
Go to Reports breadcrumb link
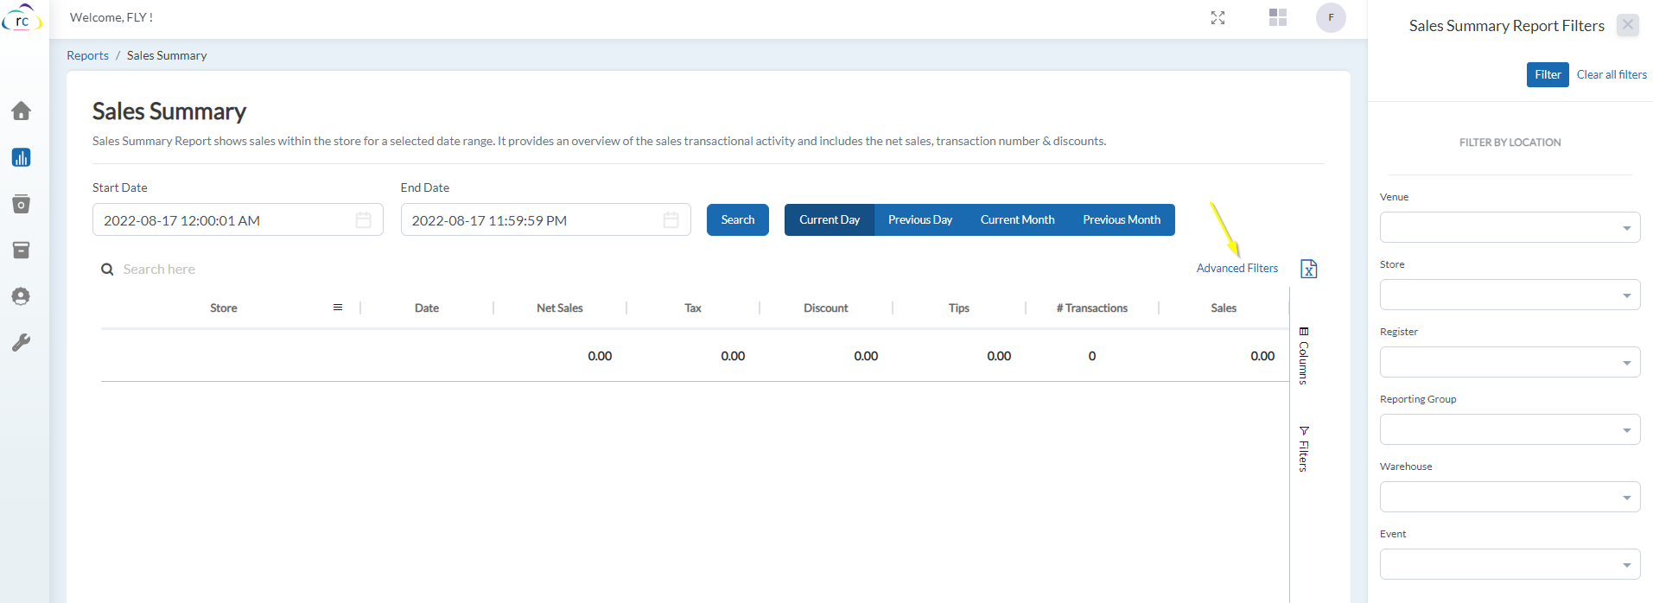[x=87, y=55]
